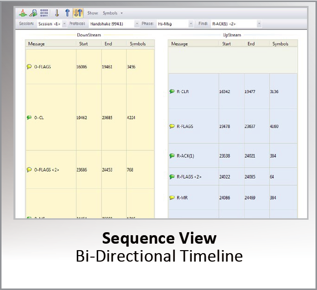Select the R-MR message

coord(182,198)
